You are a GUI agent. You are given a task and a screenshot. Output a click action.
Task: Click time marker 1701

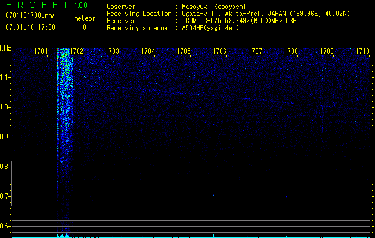41,51
